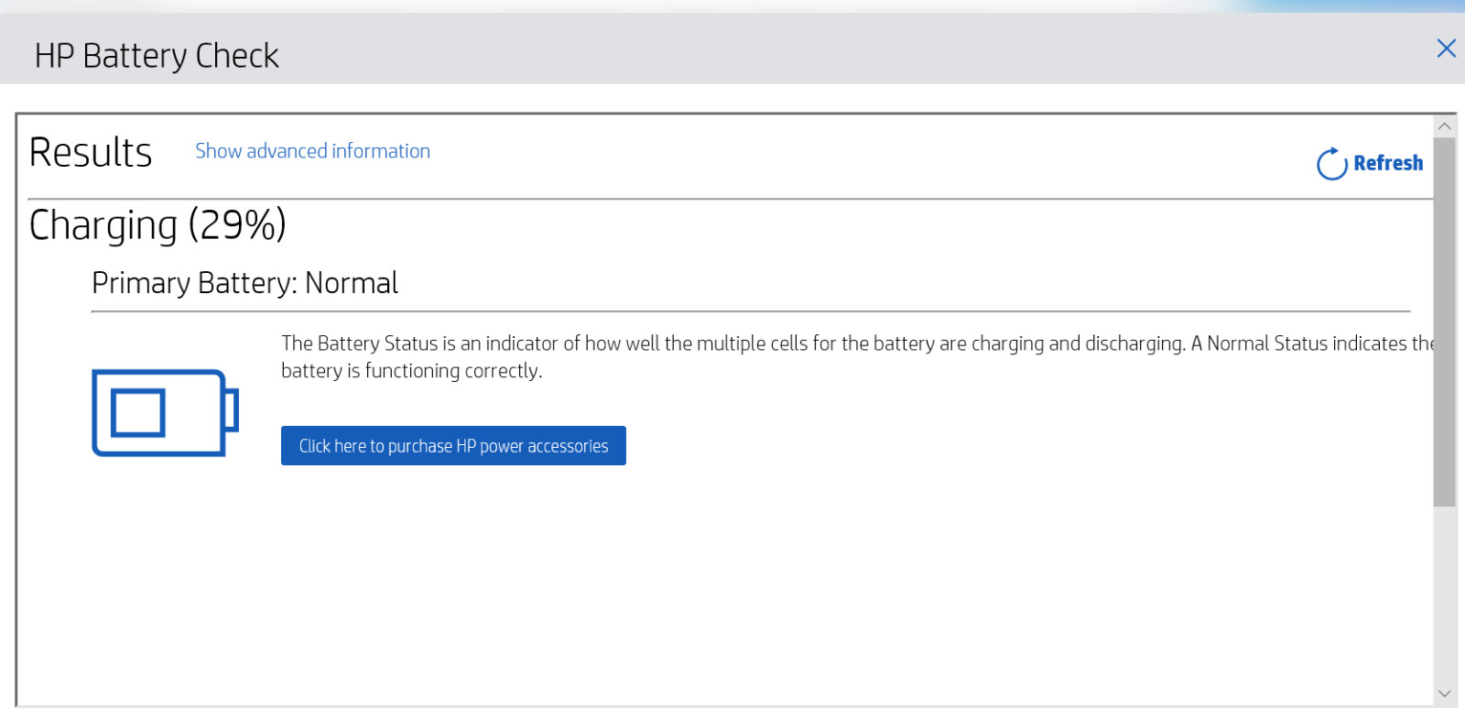
Task: Click to purchase HP power accessories
Action: tap(453, 446)
